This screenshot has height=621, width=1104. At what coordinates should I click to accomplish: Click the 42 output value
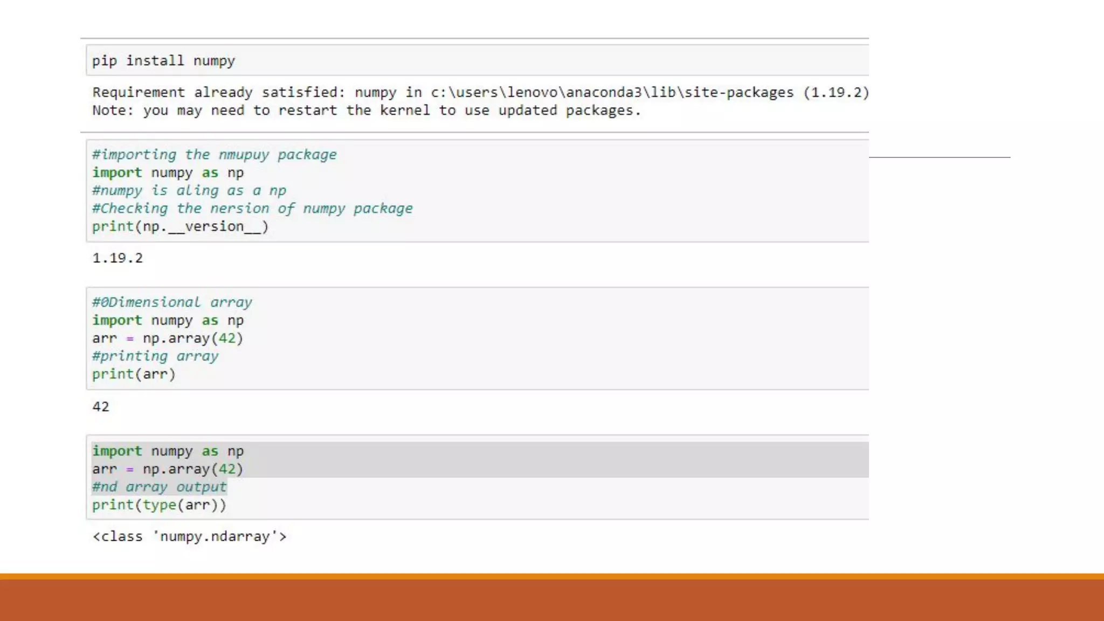click(101, 406)
